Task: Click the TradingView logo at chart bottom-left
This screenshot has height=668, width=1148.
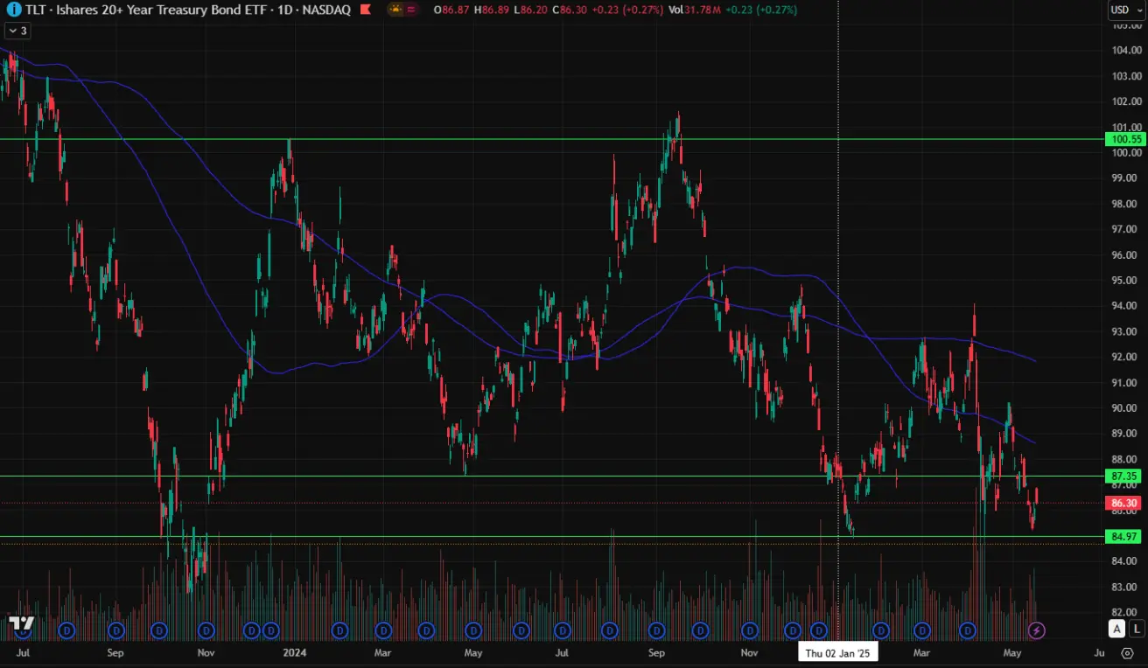Action: (x=21, y=624)
